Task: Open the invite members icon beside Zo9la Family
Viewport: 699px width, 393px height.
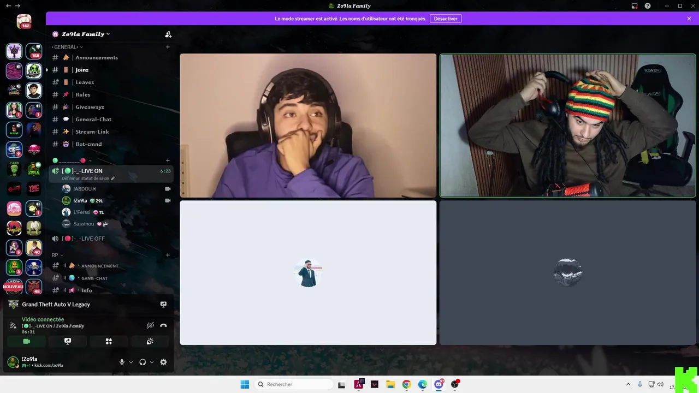Action: [168, 34]
